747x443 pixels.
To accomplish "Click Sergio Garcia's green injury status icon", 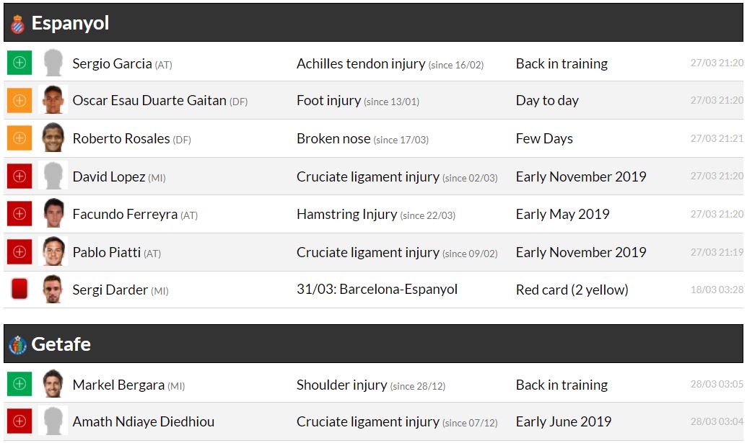I will (19, 63).
